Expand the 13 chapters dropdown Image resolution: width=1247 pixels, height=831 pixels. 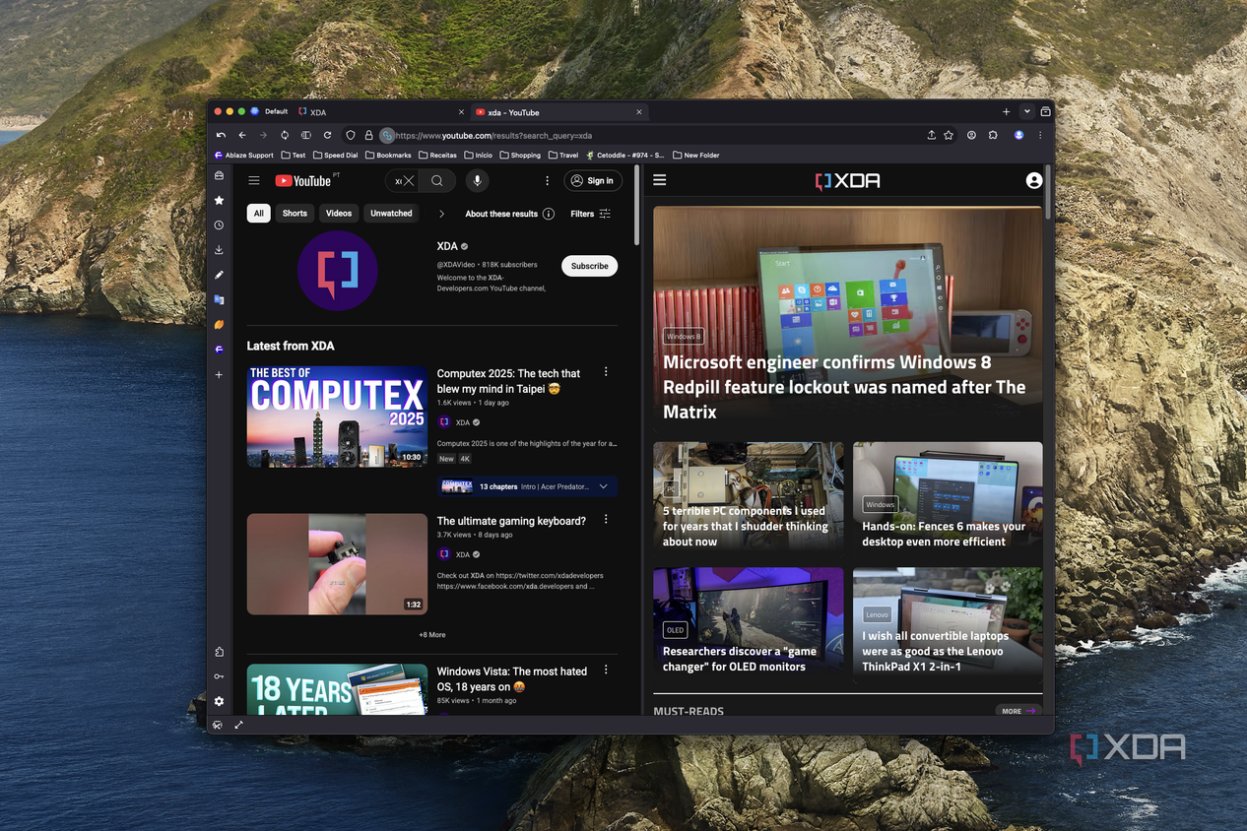click(x=604, y=486)
